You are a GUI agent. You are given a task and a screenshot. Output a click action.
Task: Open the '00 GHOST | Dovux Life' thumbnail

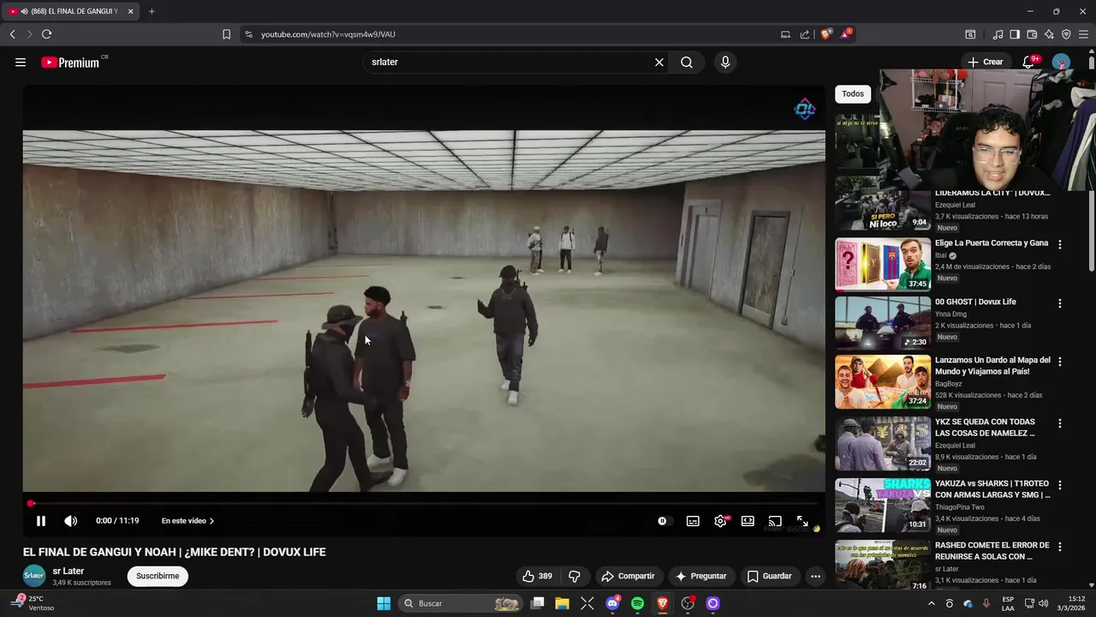tap(883, 323)
